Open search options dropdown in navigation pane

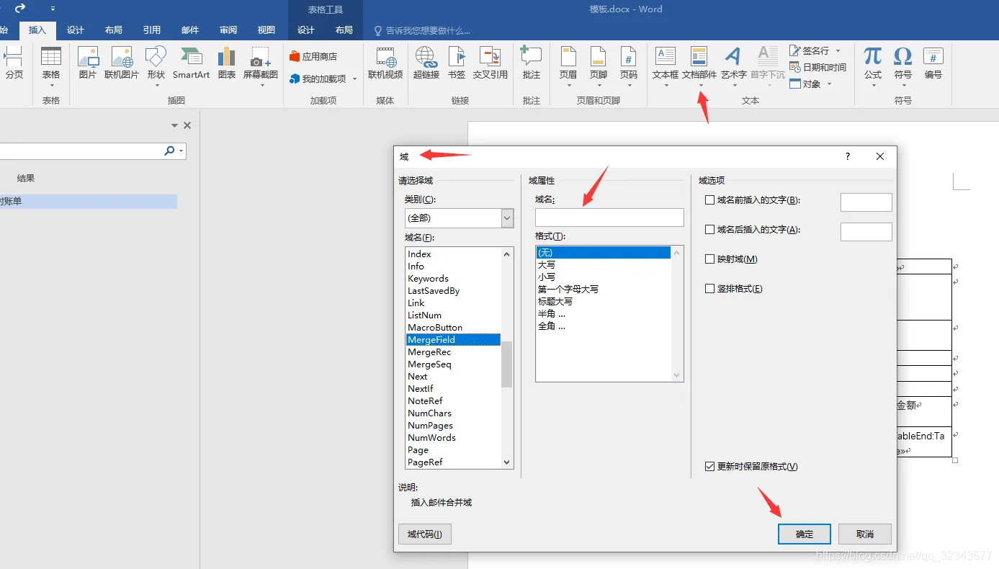[180, 151]
